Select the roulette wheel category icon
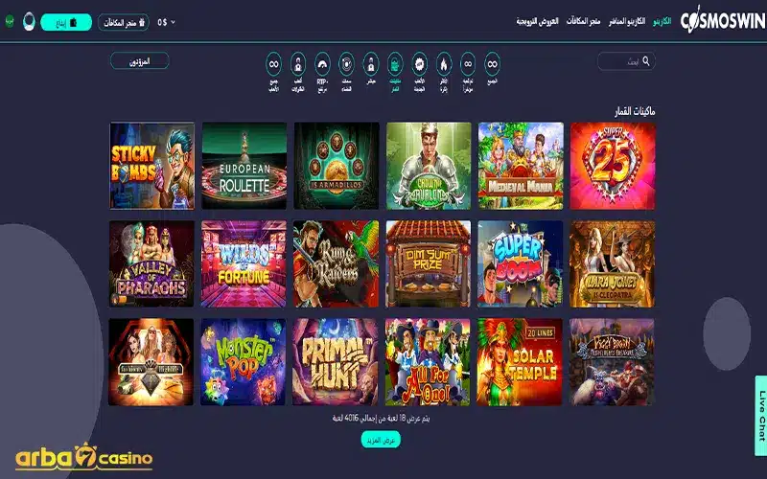The image size is (767, 479). 346,63
